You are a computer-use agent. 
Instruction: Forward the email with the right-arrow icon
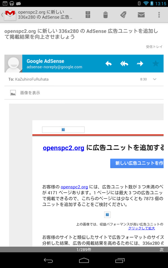point(140,64)
